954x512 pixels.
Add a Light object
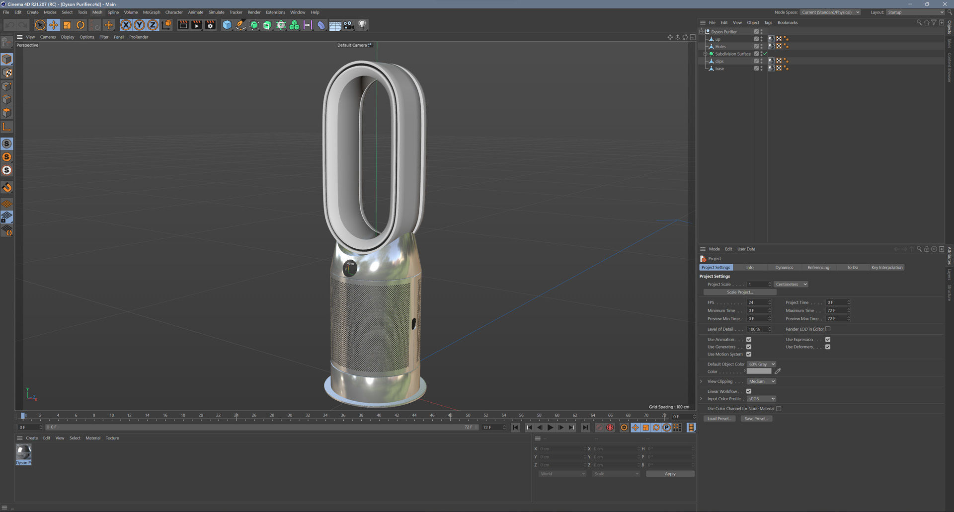362,25
